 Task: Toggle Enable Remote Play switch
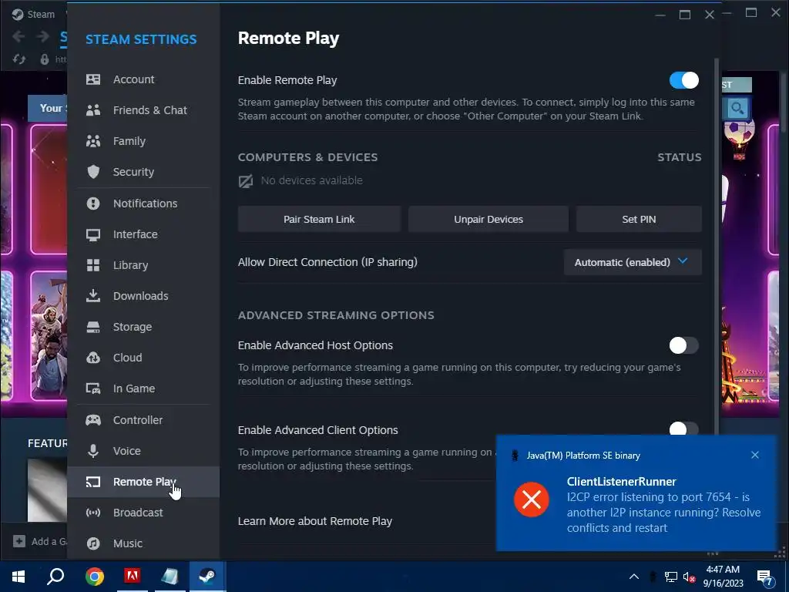coord(684,80)
